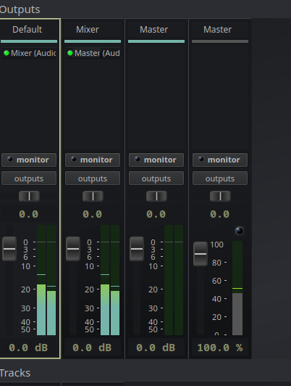Image resolution: width=291 pixels, height=386 pixels.
Task: Click the Mixer strip 0.0 dB gain value
Action: [x=93, y=348]
